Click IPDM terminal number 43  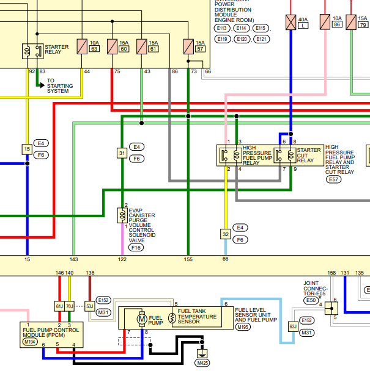coord(147,71)
